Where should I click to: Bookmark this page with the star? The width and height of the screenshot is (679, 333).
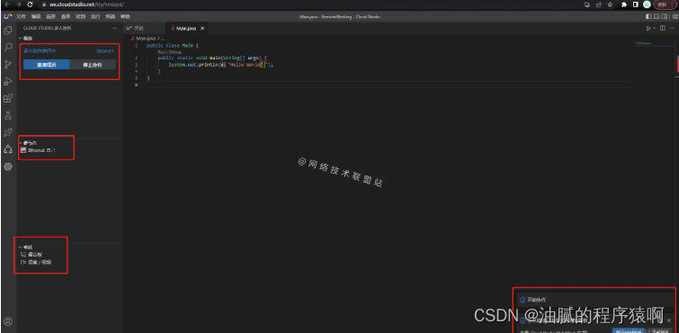610,4
